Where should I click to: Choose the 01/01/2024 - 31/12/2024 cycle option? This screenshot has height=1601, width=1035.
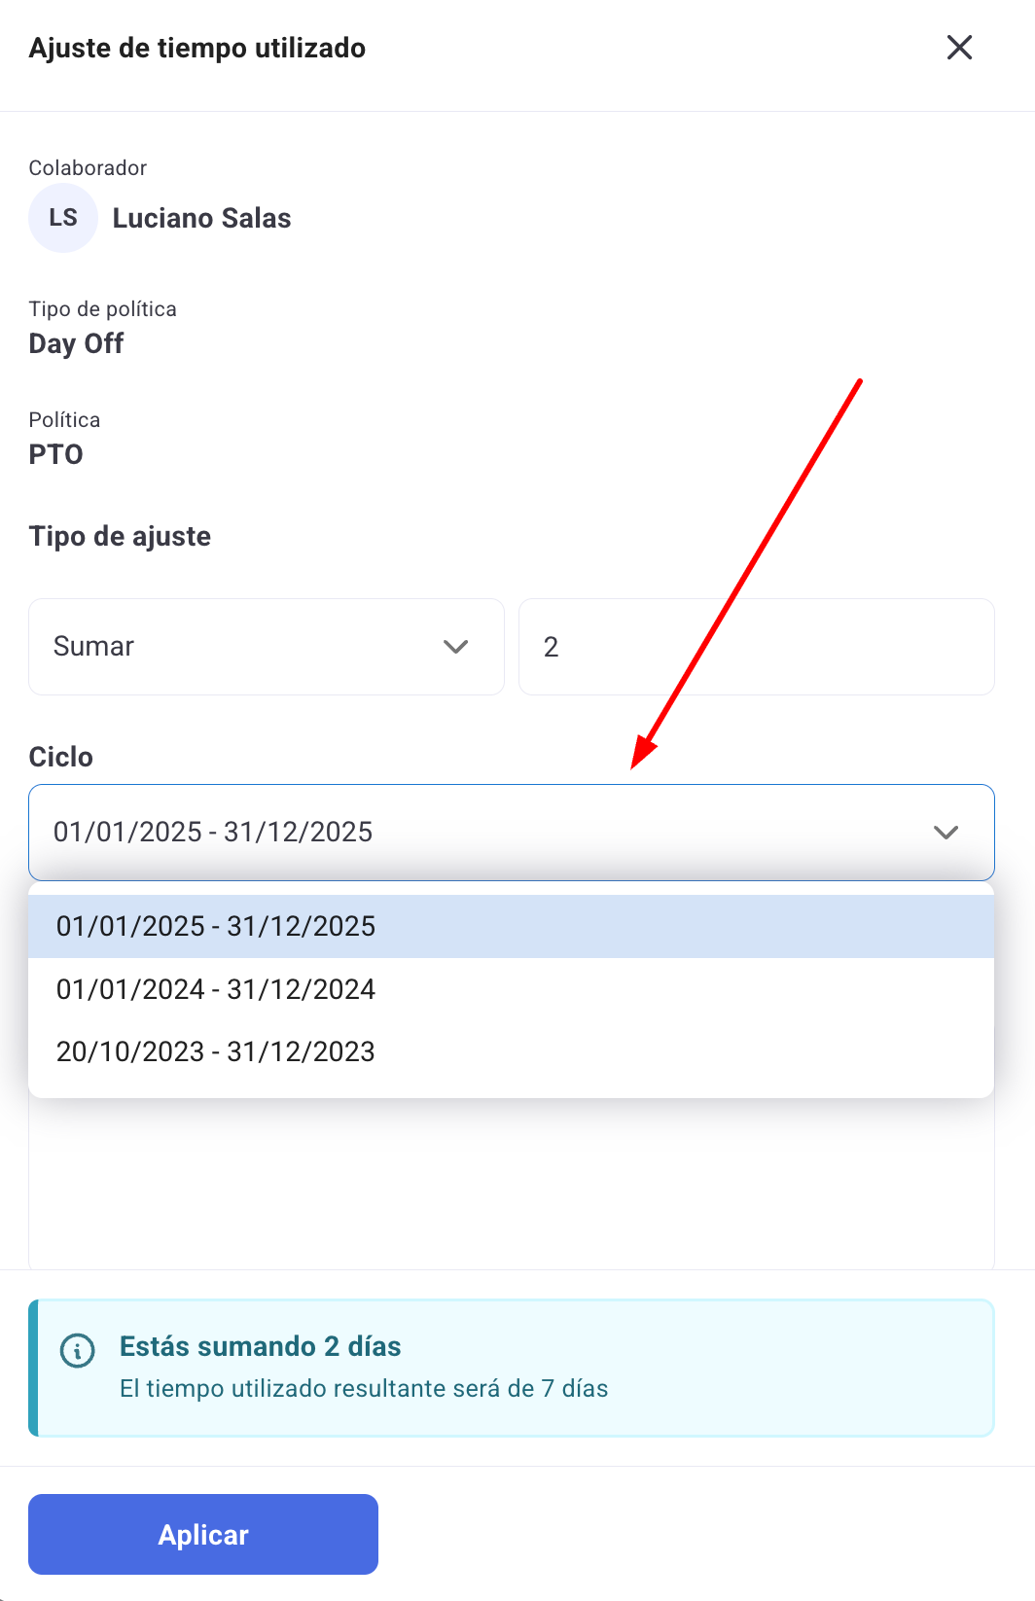(x=216, y=989)
